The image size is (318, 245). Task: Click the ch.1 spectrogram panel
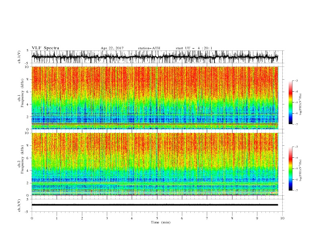[x=155, y=98]
